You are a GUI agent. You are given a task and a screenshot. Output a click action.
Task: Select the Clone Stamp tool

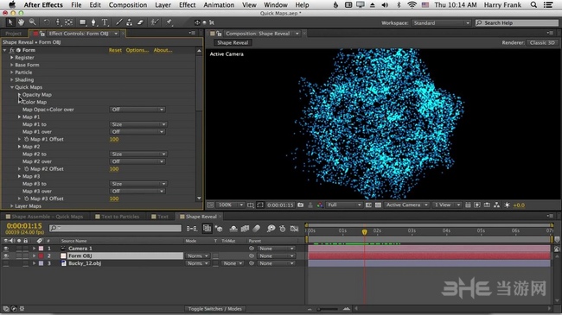click(x=130, y=22)
